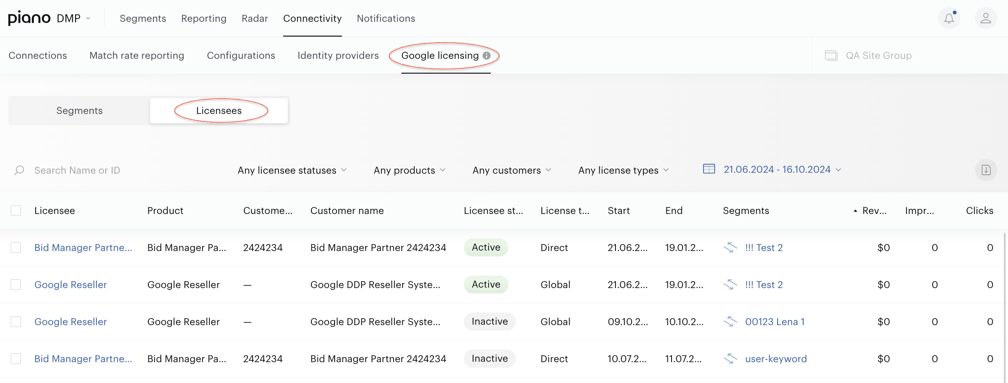
Task: Select the Licensees toggle view
Action: tap(219, 111)
